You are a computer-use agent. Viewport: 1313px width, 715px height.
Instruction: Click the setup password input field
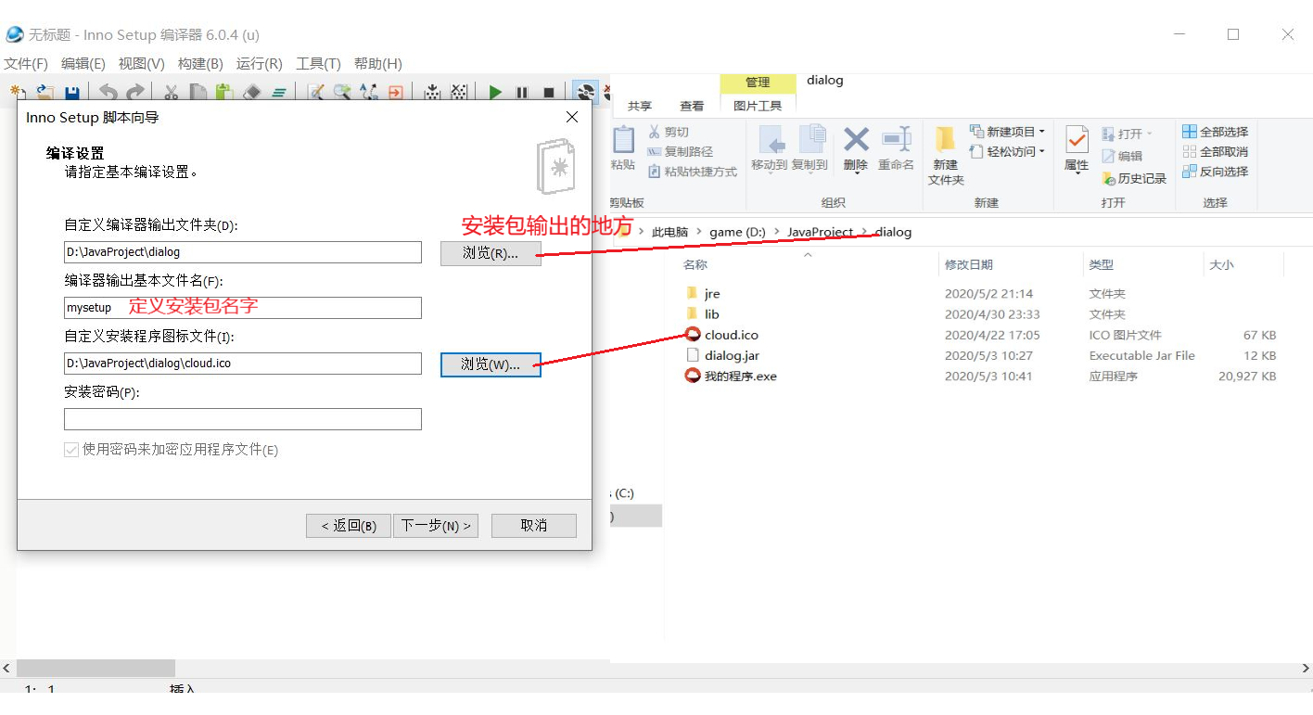243,419
